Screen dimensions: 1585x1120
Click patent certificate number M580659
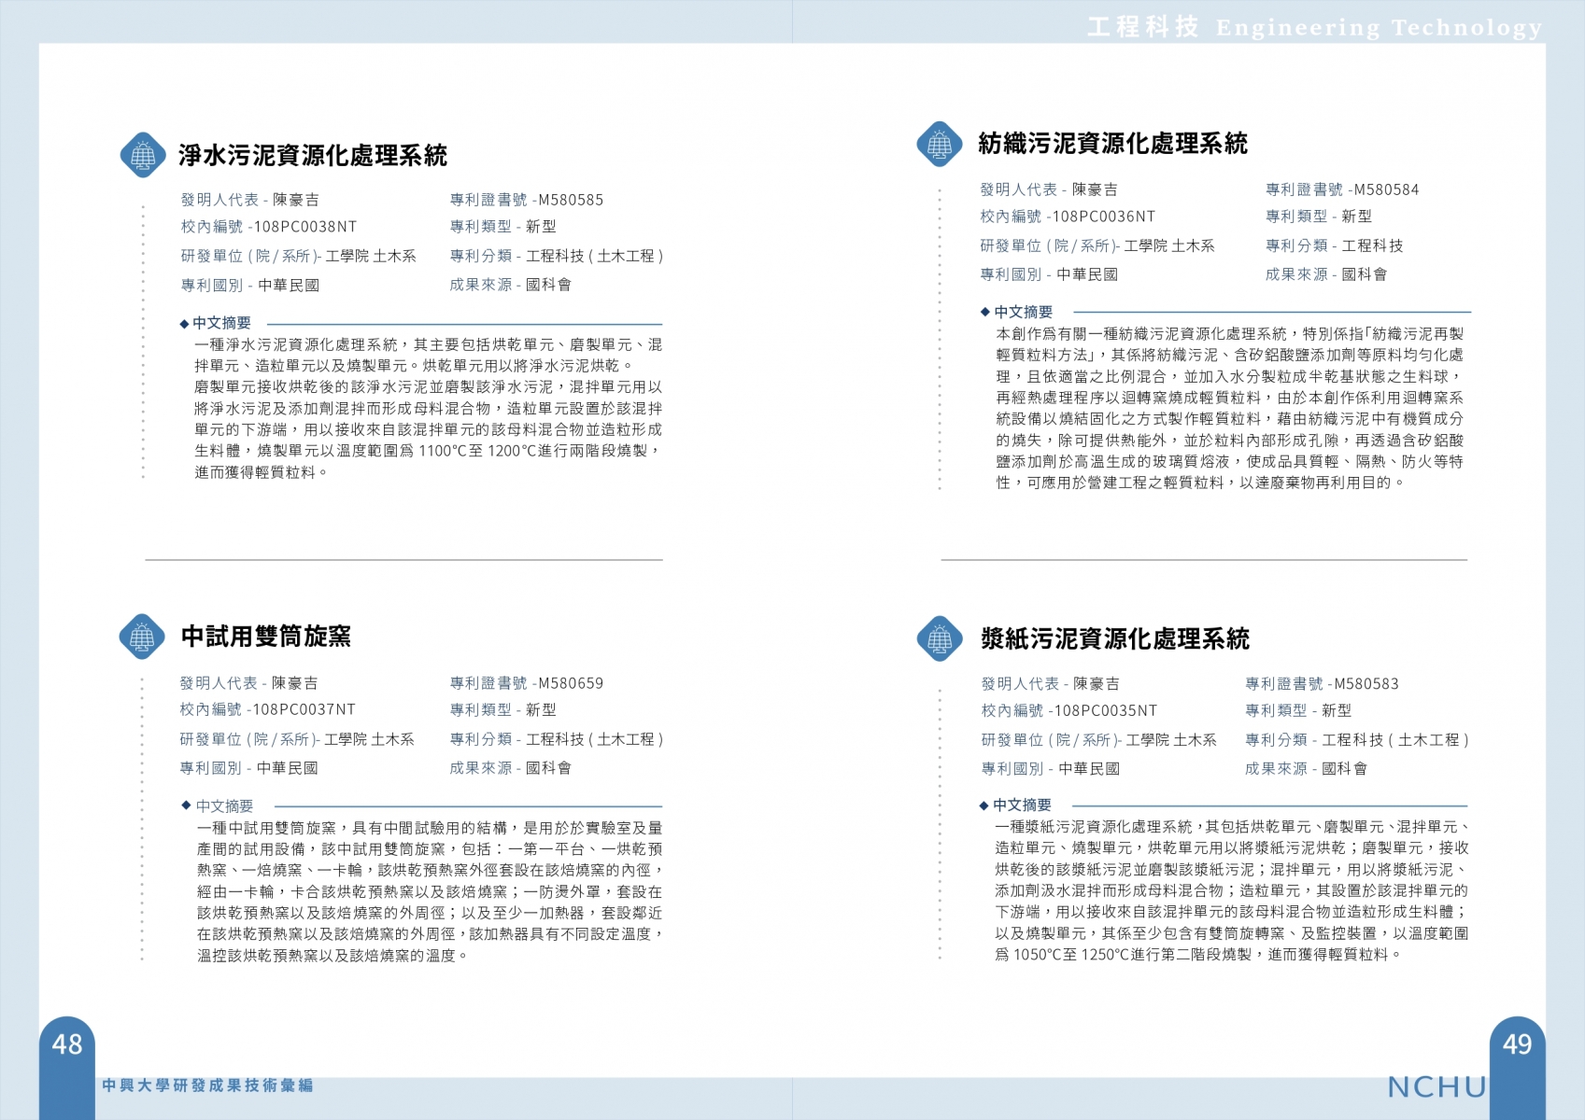pos(570,683)
